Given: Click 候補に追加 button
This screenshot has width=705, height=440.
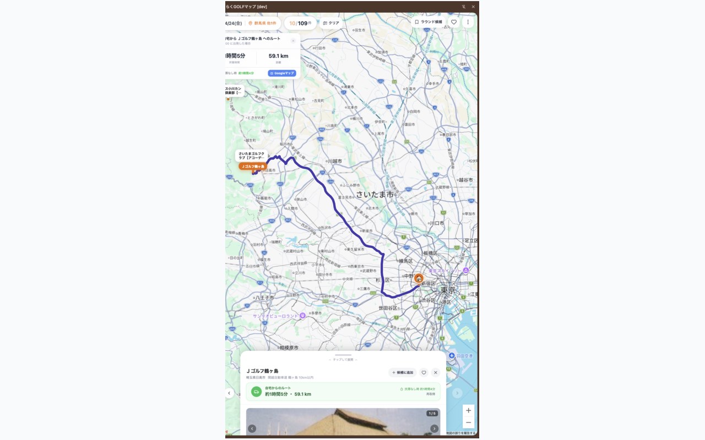Looking at the screenshot, I should (x=402, y=372).
